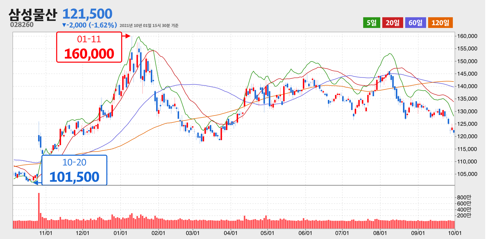Click the 150,000 y-axis price label
489x239 pixels.
click(467, 61)
